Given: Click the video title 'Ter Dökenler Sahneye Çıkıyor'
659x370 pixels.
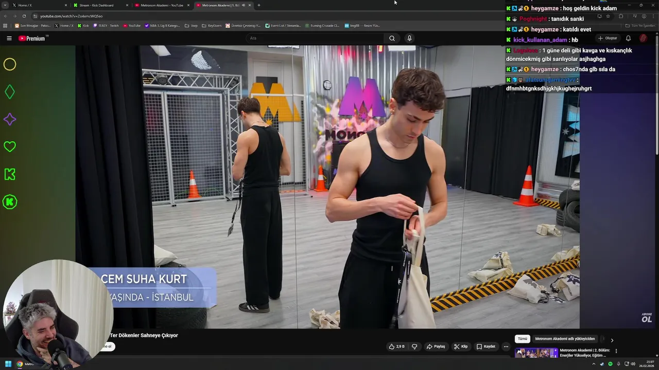Looking at the screenshot, I should click(x=144, y=336).
